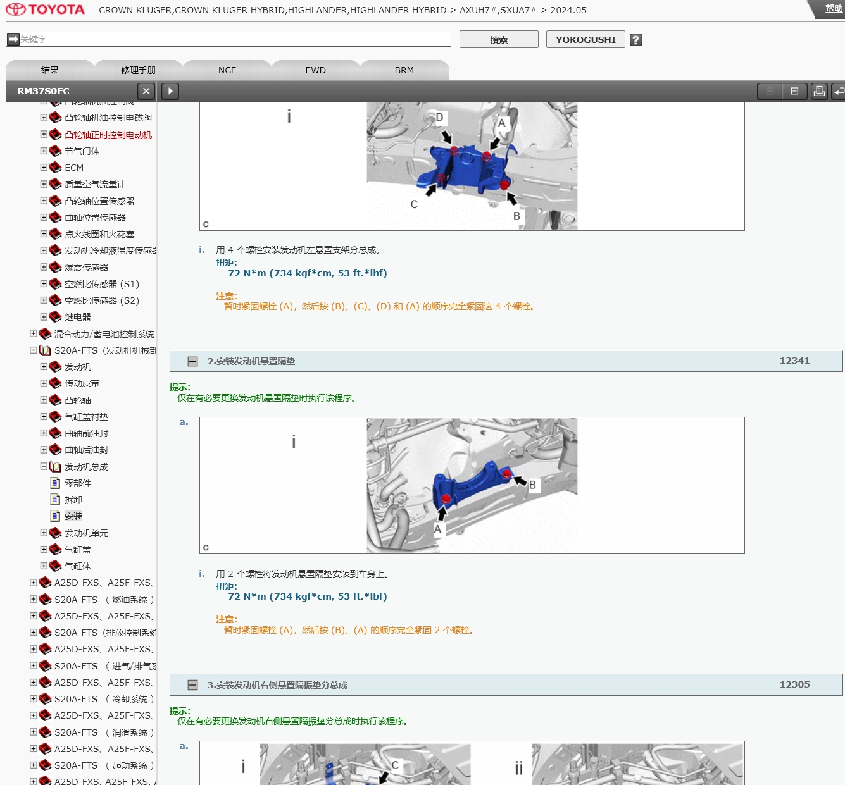Click the Toyota logo
Viewport: 845px width, 785px height.
tap(46, 9)
